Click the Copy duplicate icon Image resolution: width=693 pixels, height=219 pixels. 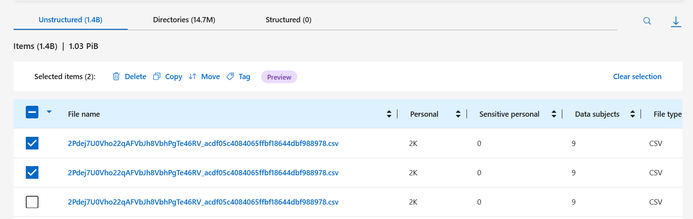(x=157, y=76)
